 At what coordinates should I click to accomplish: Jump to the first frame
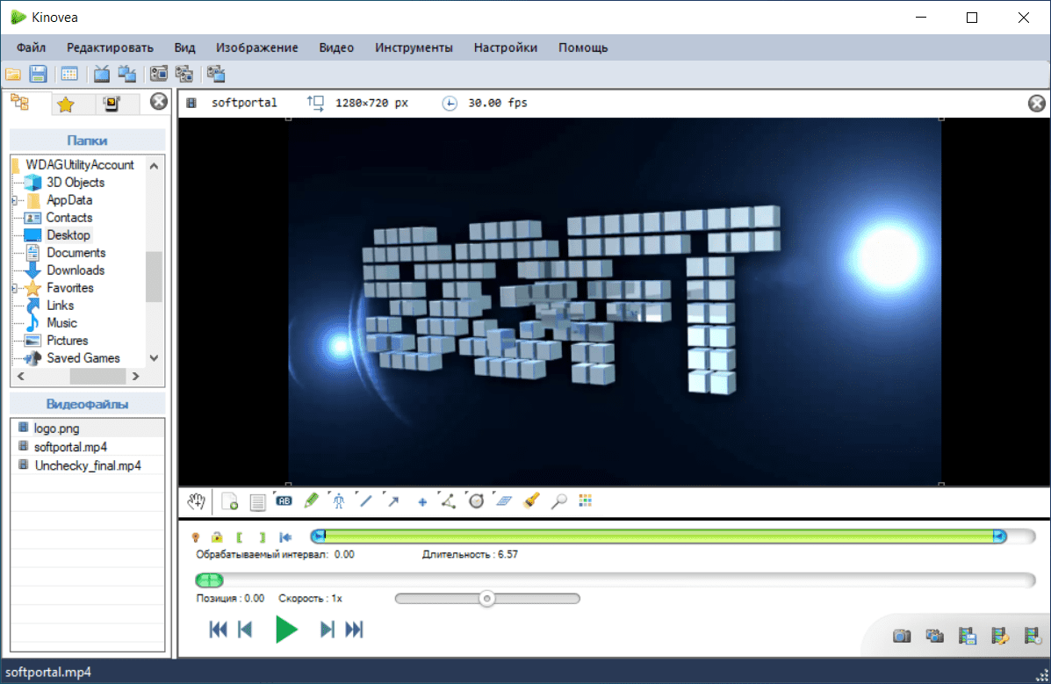[x=218, y=629]
